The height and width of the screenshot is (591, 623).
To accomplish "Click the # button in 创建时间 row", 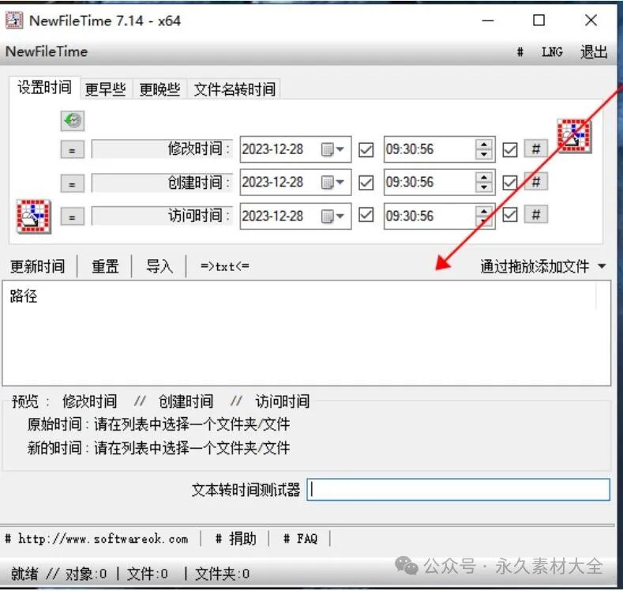I will point(535,182).
